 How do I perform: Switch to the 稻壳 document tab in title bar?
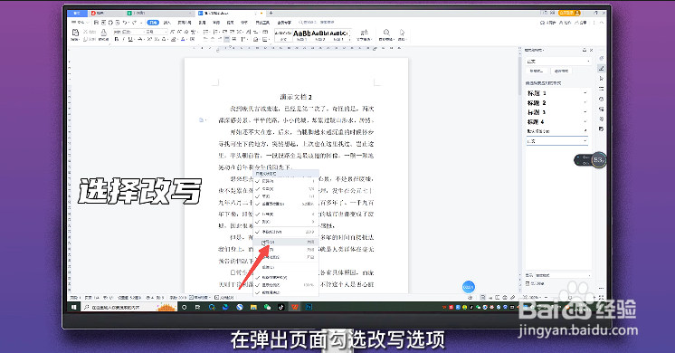106,14
